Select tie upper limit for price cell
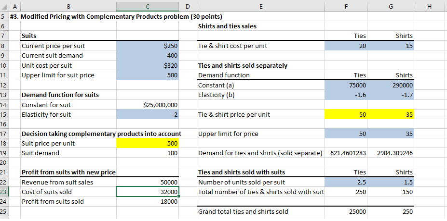Screen dimensions: 447x221 click(346, 134)
